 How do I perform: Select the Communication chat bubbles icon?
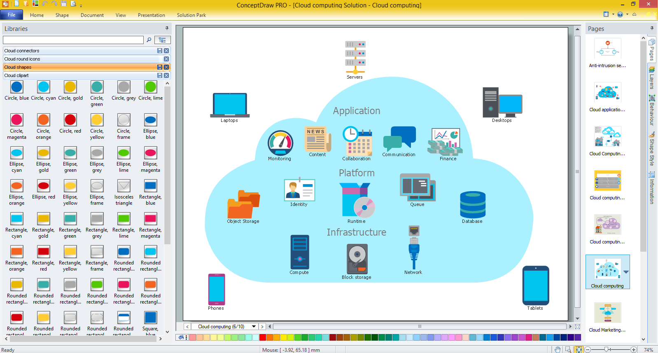point(399,139)
